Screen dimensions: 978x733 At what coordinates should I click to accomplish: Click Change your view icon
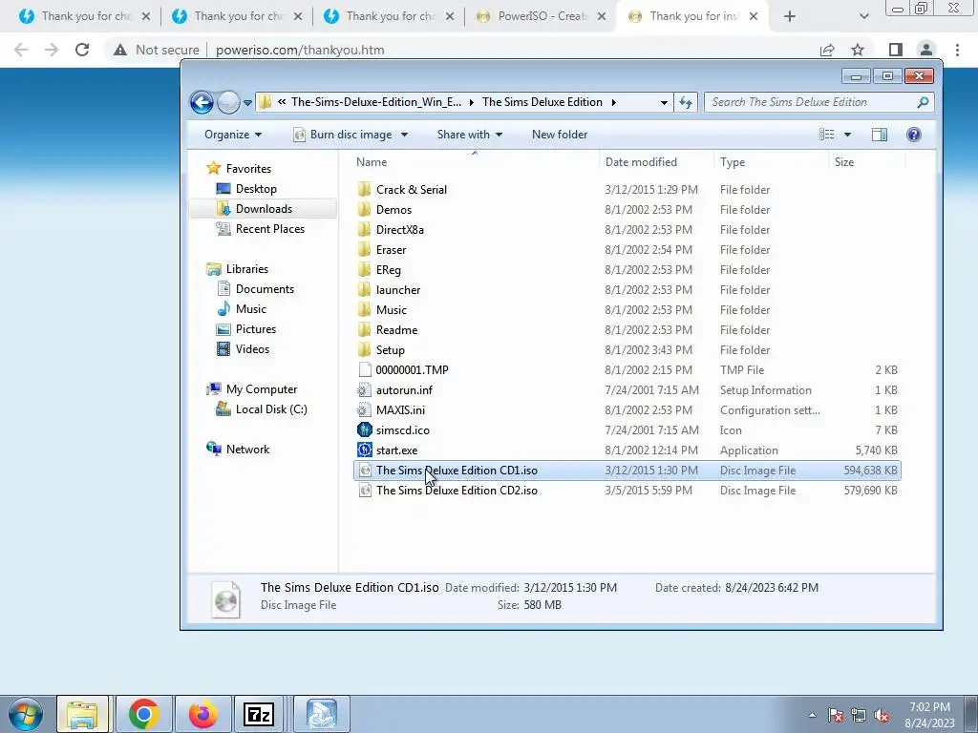826,135
